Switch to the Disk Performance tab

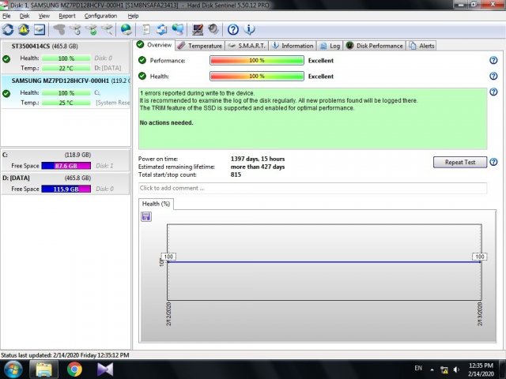coord(374,46)
